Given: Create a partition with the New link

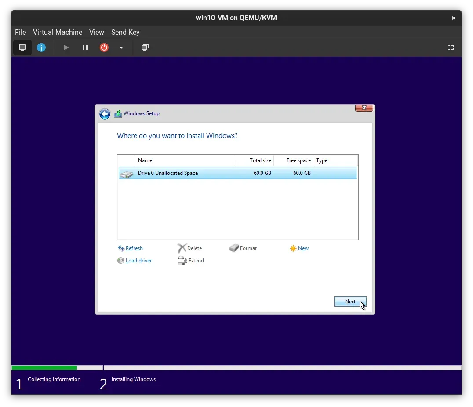Looking at the screenshot, I should pyautogui.click(x=303, y=248).
